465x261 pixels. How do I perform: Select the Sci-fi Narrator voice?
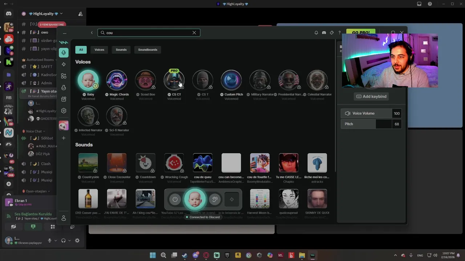[x=117, y=116]
